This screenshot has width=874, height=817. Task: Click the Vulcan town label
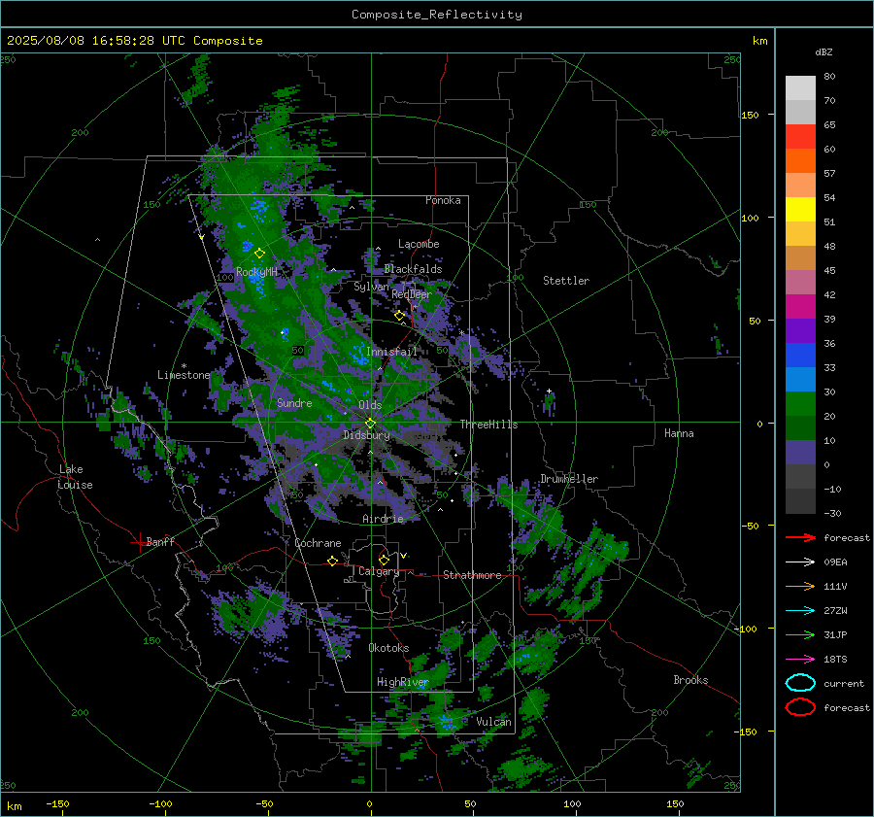point(493,722)
